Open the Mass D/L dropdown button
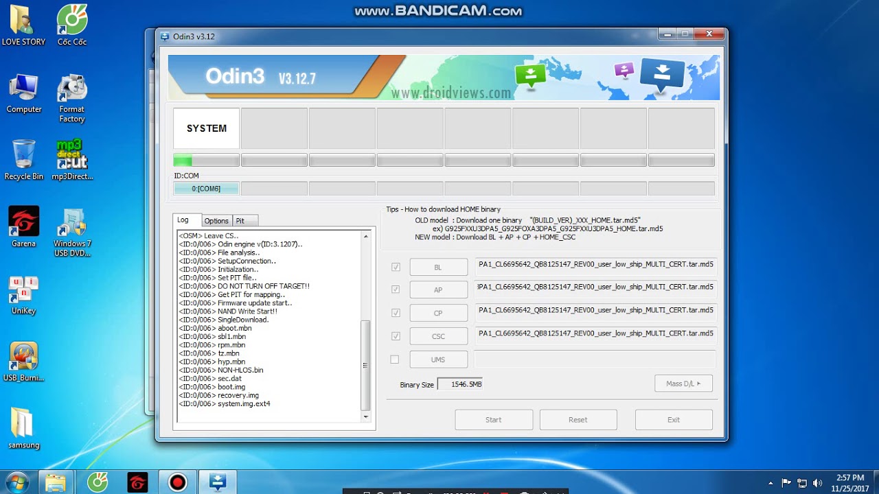Image resolution: width=879 pixels, height=494 pixels. (x=683, y=384)
